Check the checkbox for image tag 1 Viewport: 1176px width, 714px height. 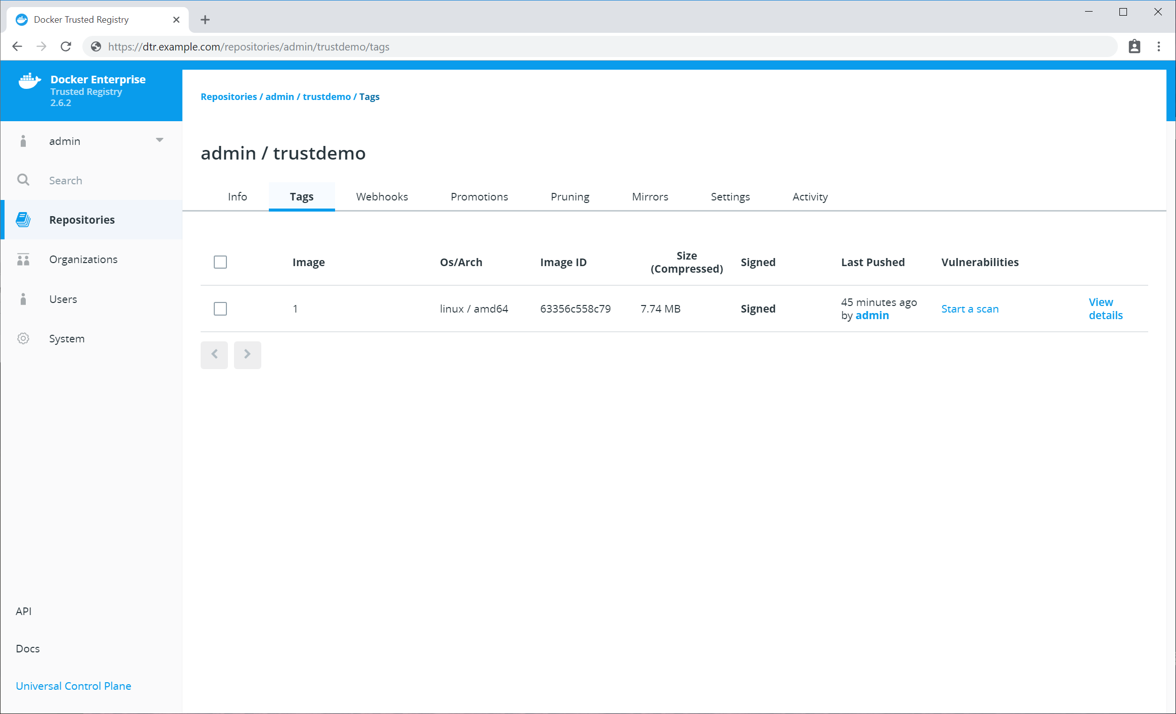click(220, 309)
